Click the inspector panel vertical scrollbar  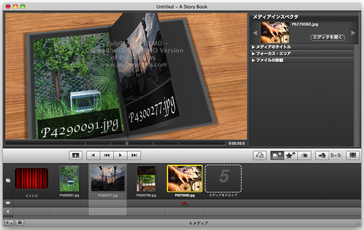click(356, 95)
